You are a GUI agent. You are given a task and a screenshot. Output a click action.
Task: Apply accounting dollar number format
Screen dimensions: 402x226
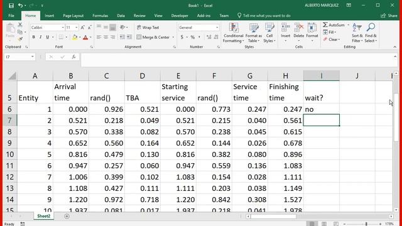(182, 37)
